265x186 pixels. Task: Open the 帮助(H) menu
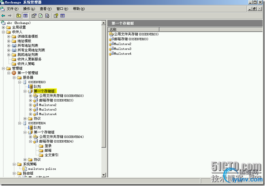(x=79, y=9)
